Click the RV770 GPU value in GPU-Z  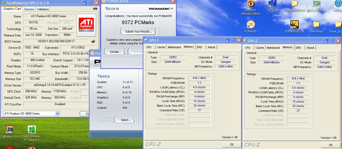pyautogui.click(x=33, y=23)
